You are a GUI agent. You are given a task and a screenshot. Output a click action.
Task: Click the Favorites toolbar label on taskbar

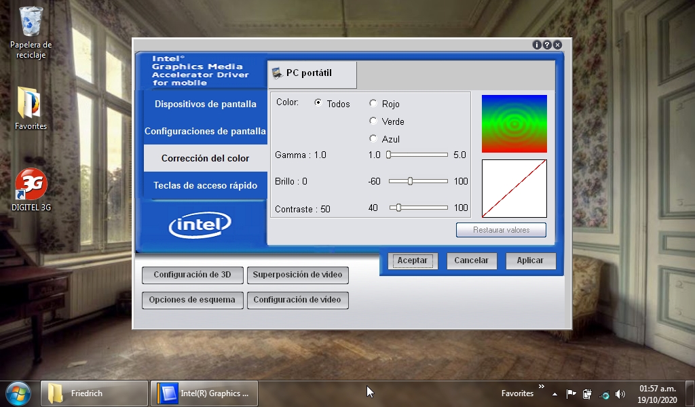(x=517, y=393)
